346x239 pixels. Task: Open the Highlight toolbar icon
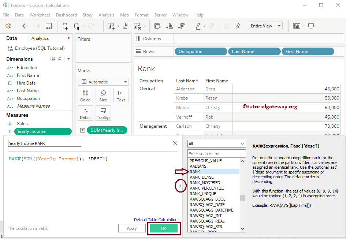[198, 26]
